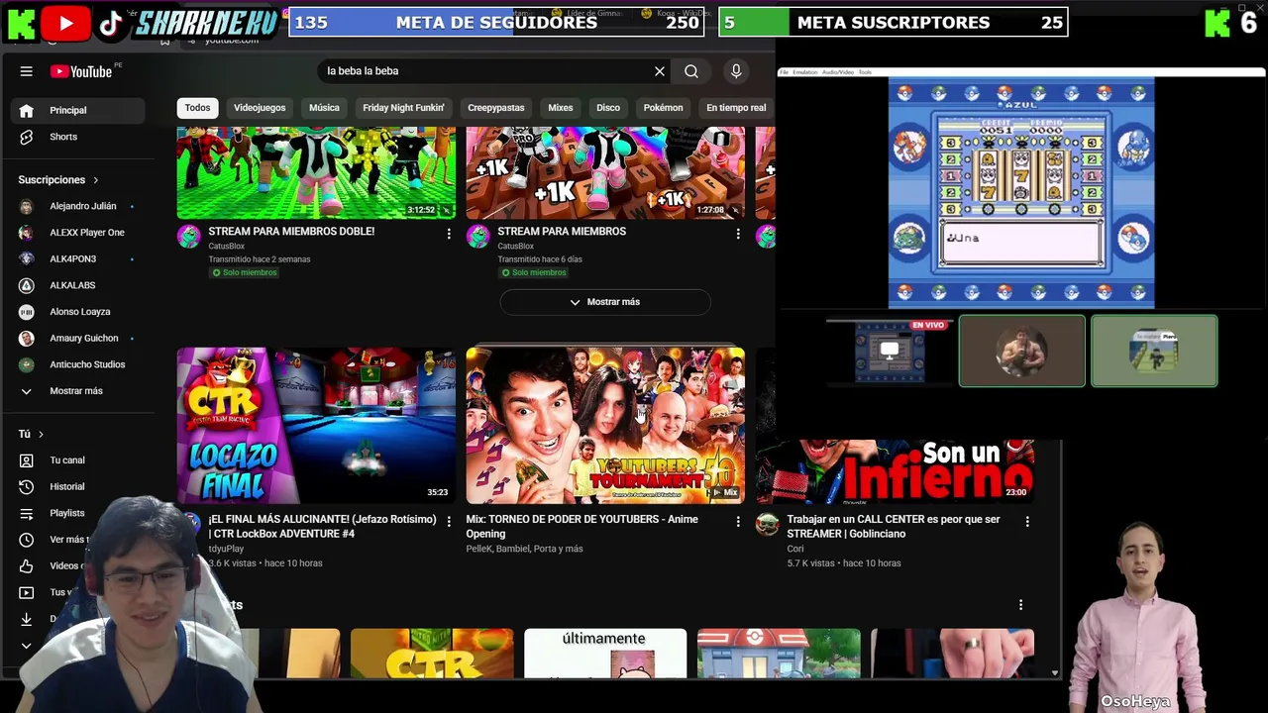Open Trabajar en un CALL CENTER video title
The height and width of the screenshot is (713, 1268).
[894, 526]
